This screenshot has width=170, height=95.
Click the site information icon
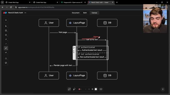pyautogui.click(x=16, y=7)
